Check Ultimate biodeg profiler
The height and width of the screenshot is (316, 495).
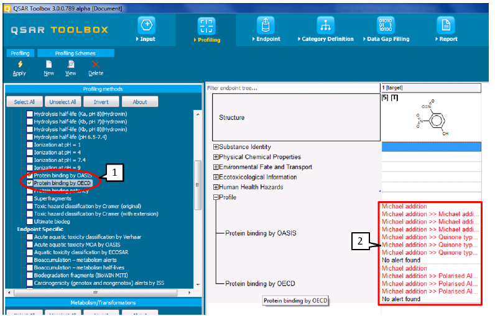pos(30,222)
